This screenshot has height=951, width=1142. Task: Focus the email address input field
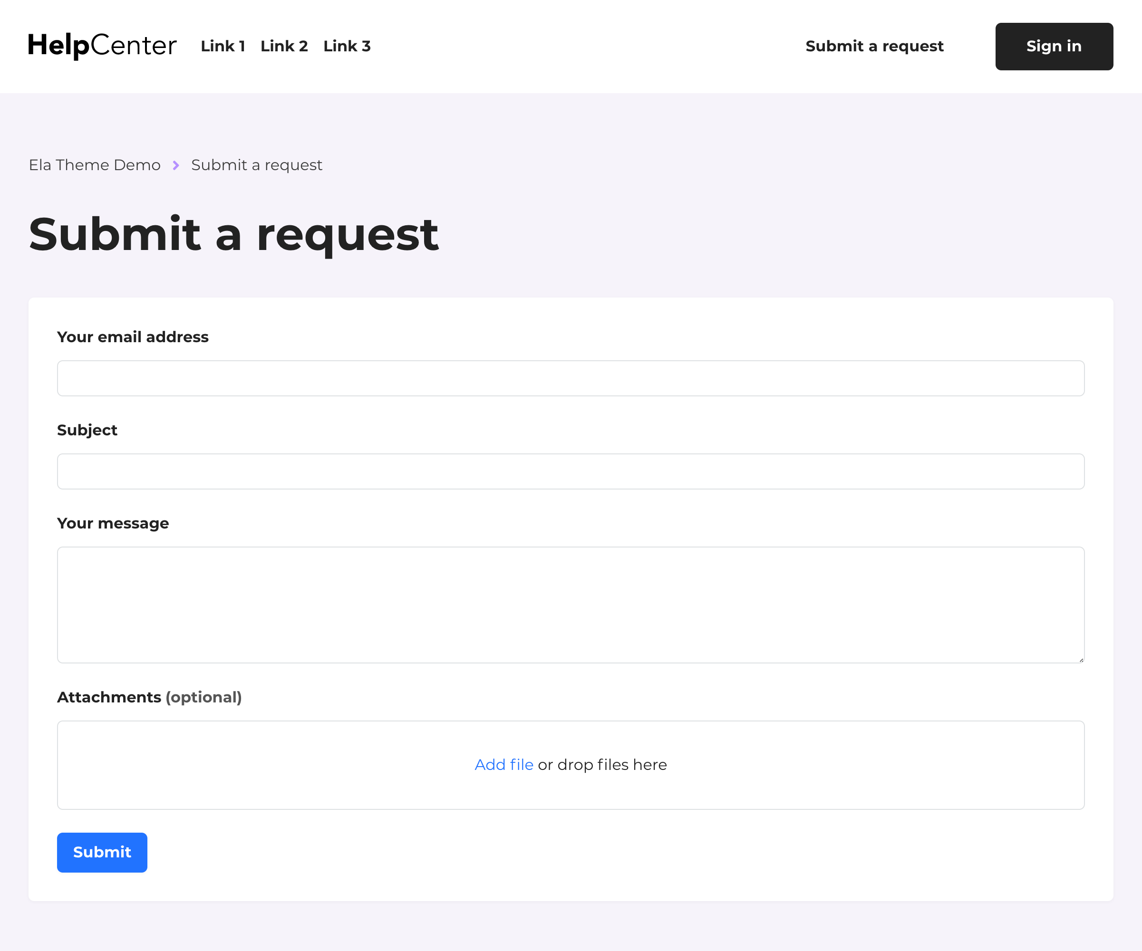[571, 378]
